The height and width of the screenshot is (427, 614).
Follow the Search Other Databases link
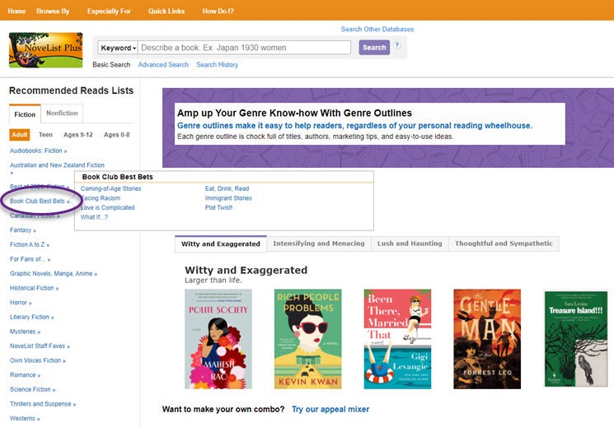tap(377, 30)
